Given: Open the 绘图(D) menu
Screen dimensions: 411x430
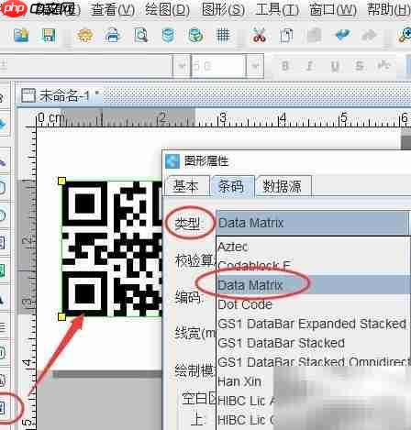Looking at the screenshot, I should coord(167,10).
